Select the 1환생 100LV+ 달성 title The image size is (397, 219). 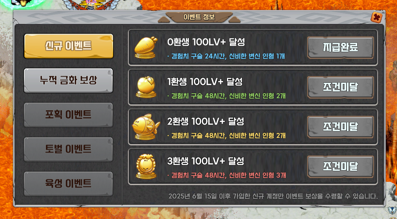[x=205, y=82]
